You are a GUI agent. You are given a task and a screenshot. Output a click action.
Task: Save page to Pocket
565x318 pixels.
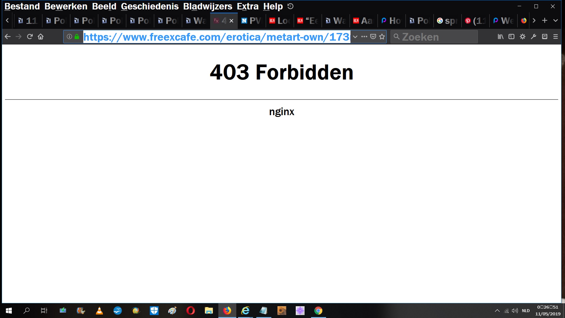[373, 37]
